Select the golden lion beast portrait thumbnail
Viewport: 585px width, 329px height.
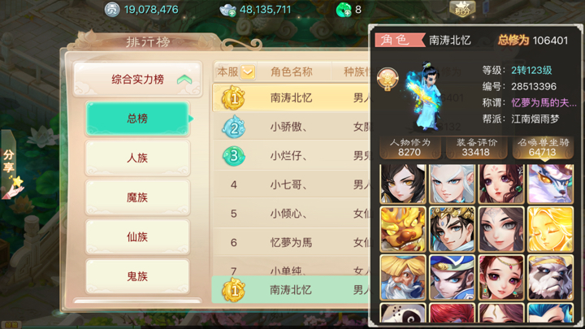click(403, 229)
